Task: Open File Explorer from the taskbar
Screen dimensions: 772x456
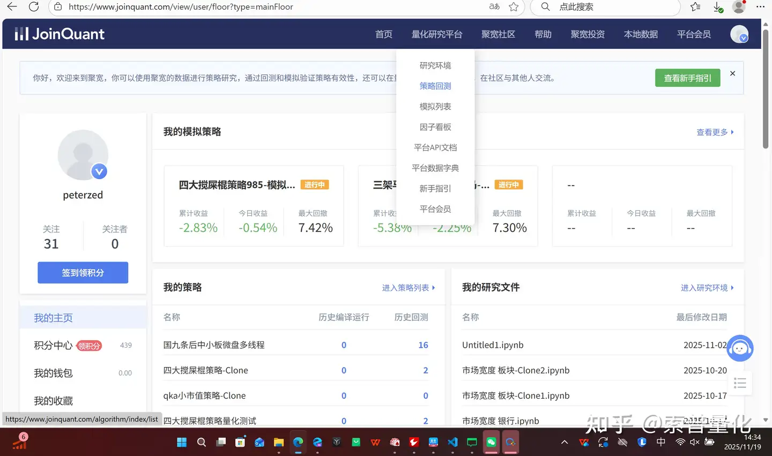Action: [x=279, y=442]
